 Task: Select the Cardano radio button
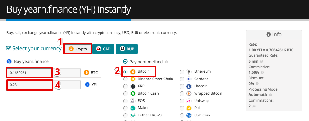[182, 79]
